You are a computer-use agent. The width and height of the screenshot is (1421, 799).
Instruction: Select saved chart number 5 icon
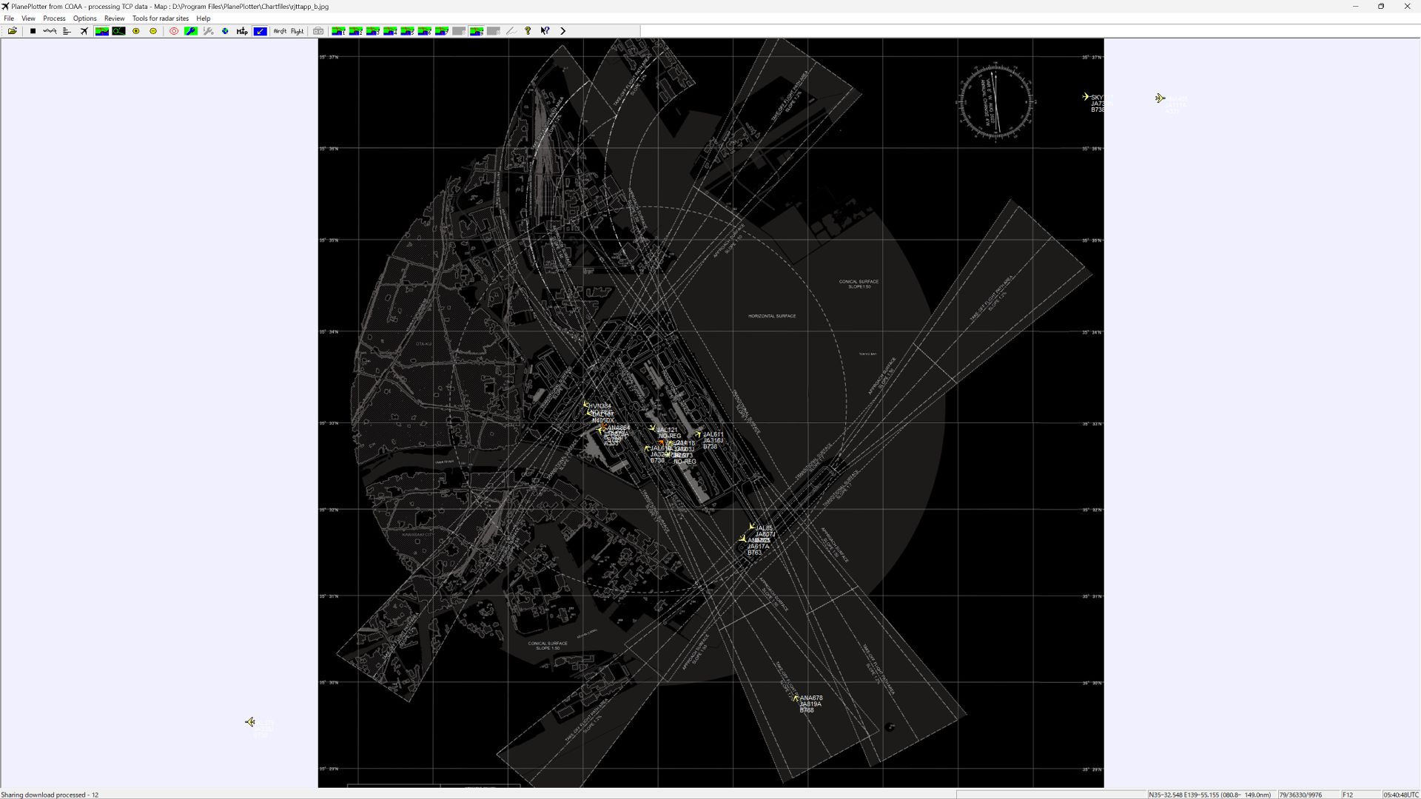coord(407,31)
